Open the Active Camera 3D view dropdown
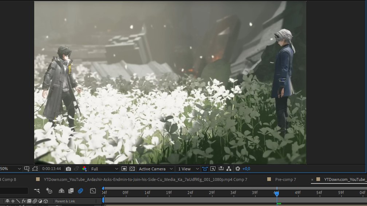Image resolution: width=367 pixels, height=206 pixels. (156, 169)
